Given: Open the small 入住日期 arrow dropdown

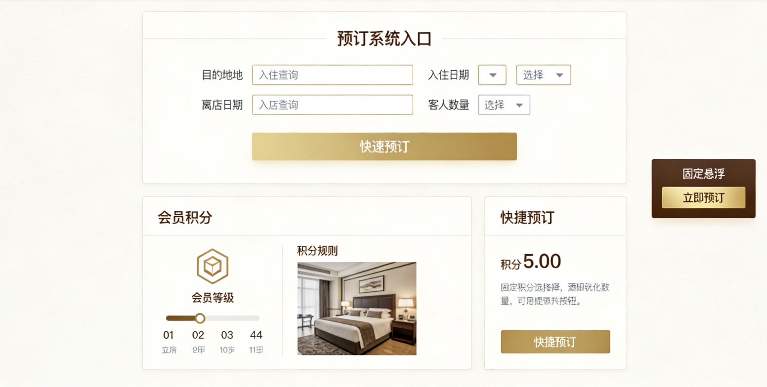Looking at the screenshot, I should coord(492,75).
